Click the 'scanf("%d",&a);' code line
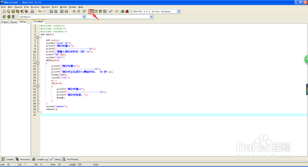The height and width of the screenshot is (167, 308). [x=56, y=55]
